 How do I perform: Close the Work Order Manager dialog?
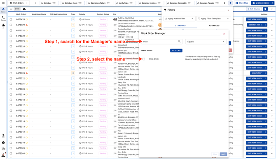click(224, 34)
